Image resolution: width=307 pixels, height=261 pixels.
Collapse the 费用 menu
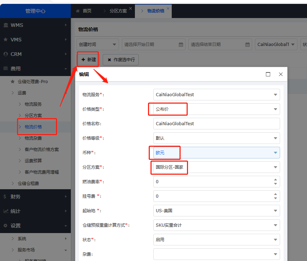(x=35, y=69)
